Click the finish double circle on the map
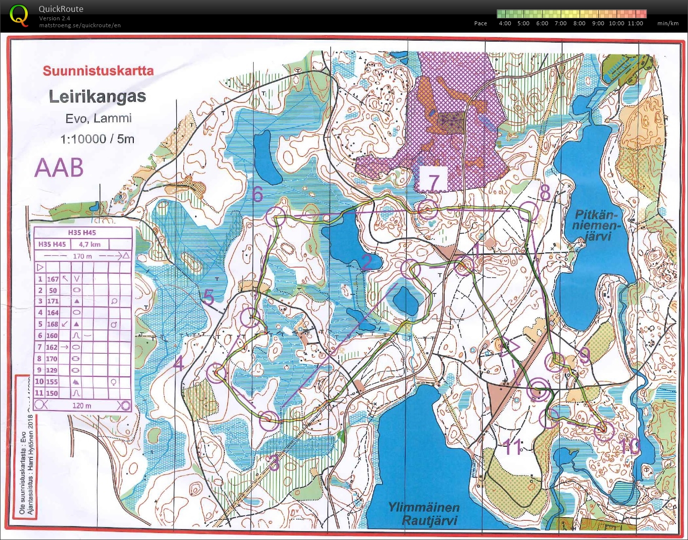This screenshot has height=540, width=688. 539,390
